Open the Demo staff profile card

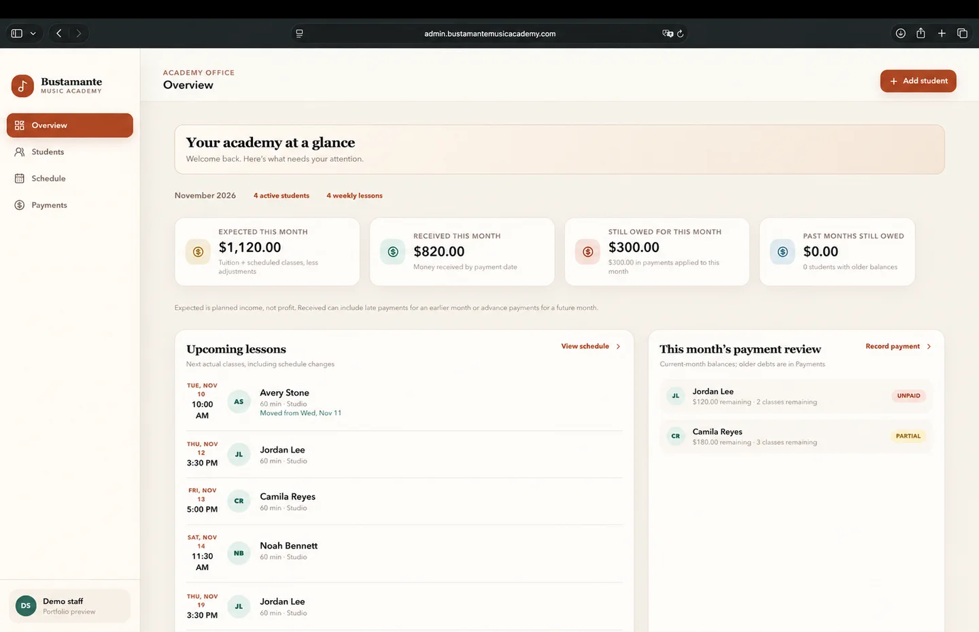70,606
